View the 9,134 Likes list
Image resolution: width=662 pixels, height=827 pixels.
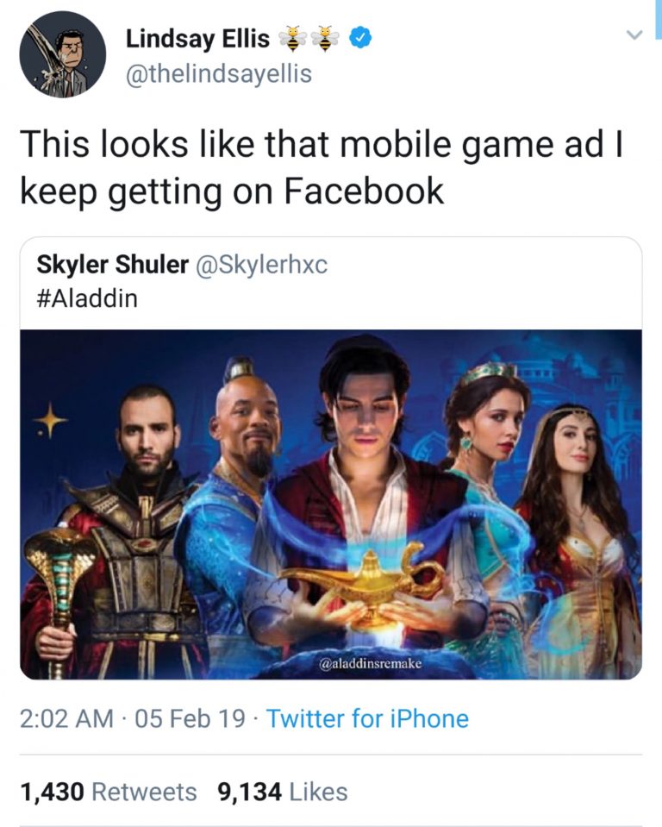click(x=283, y=792)
